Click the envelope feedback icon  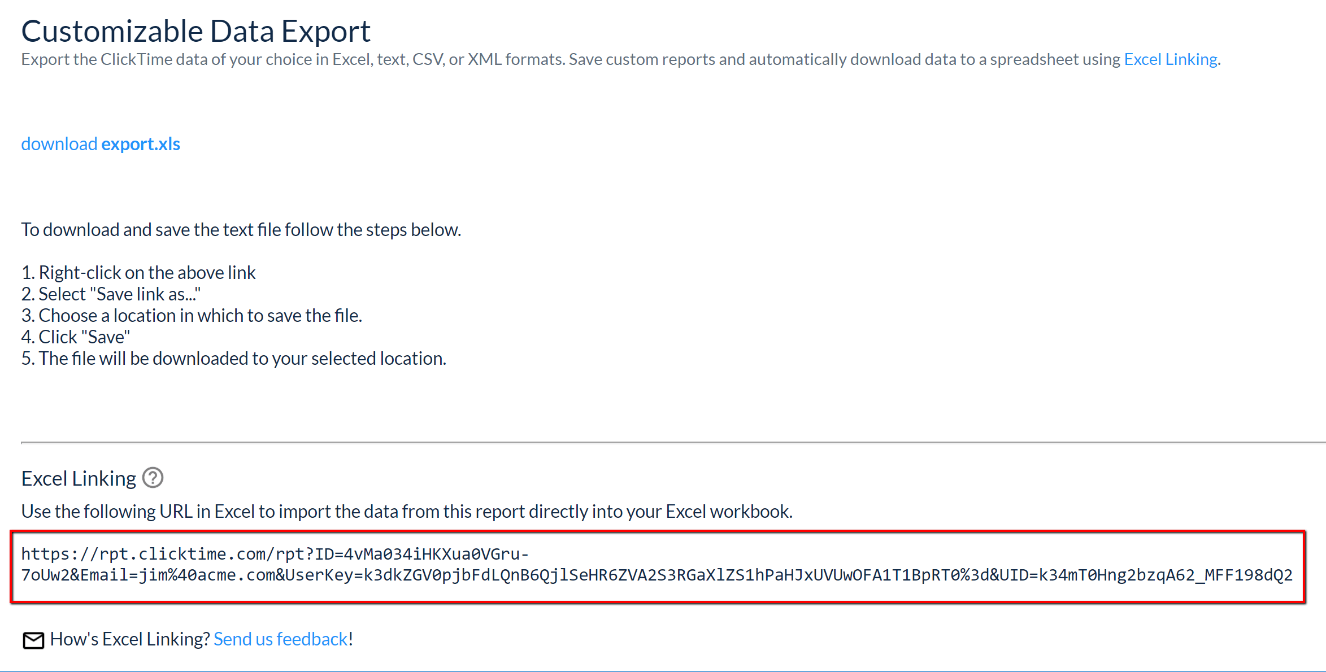33,640
